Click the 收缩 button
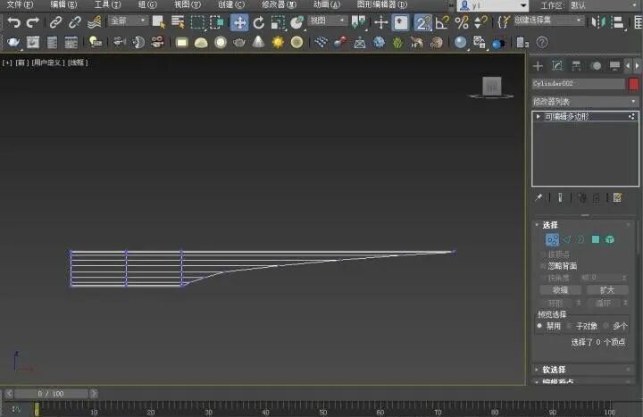Image resolution: width=643 pixels, height=417 pixels. coord(561,290)
